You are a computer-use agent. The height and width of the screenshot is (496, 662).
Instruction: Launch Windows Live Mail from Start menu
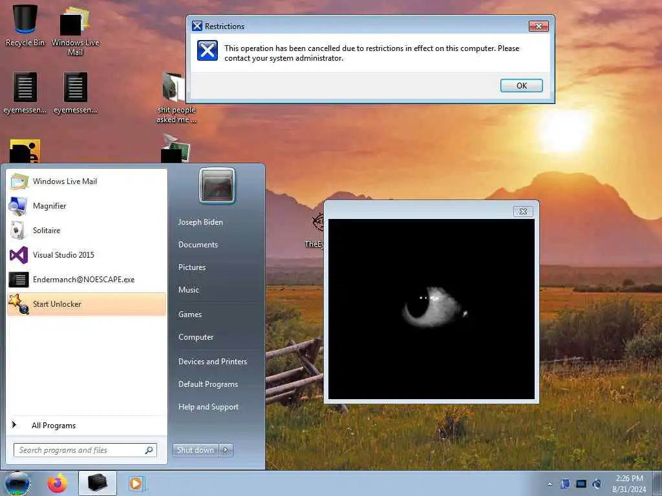[87, 181]
